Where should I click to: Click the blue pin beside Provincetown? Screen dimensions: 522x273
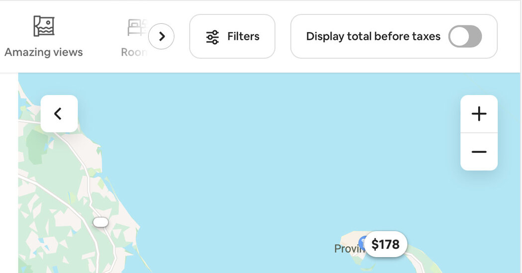click(x=362, y=242)
